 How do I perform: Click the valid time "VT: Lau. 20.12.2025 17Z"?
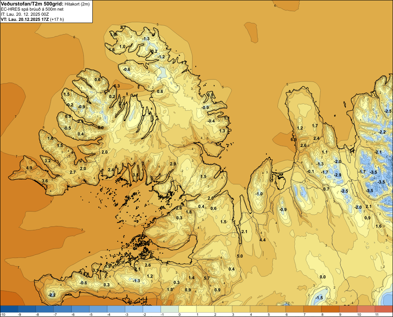click(25, 19)
